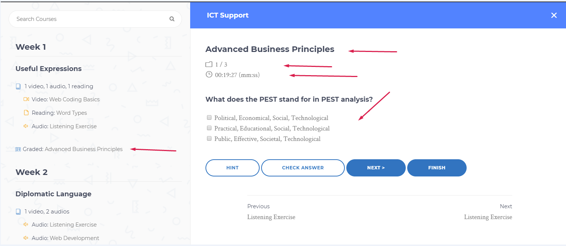The height and width of the screenshot is (246, 566).
Task: Click the Reading: Word Types page icon
Action: [x=26, y=113]
